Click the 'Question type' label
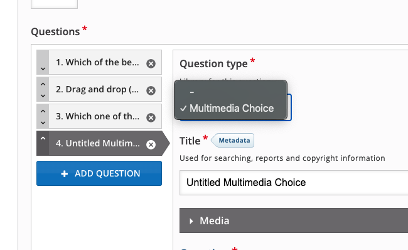The height and width of the screenshot is (250, 408). pos(213,64)
